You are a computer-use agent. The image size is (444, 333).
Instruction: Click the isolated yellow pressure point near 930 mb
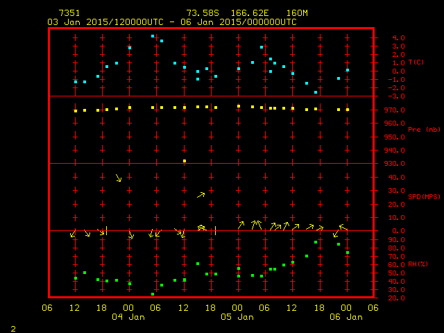pyautogui.click(x=185, y=161)
